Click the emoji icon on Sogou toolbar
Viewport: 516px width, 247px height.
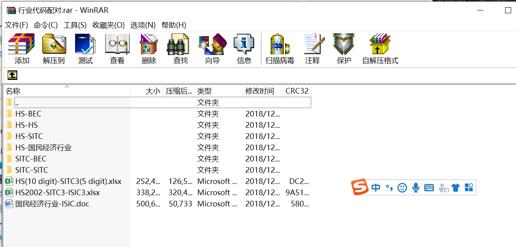pos(402,188)
